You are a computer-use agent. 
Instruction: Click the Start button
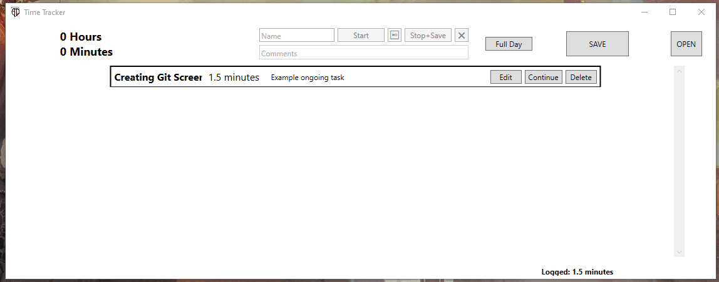(x=361, y=35)
